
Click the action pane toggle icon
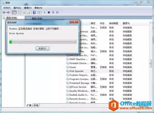click(x=39, y=13)
